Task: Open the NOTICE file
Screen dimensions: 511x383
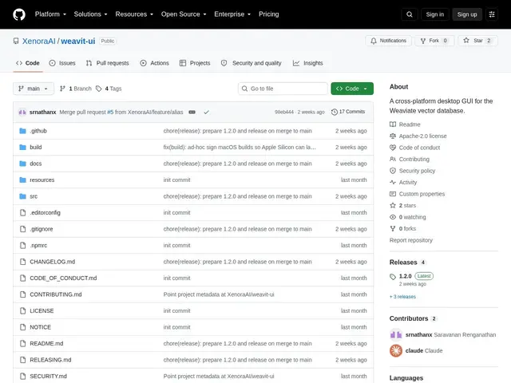Action: (x=41, y=327)
